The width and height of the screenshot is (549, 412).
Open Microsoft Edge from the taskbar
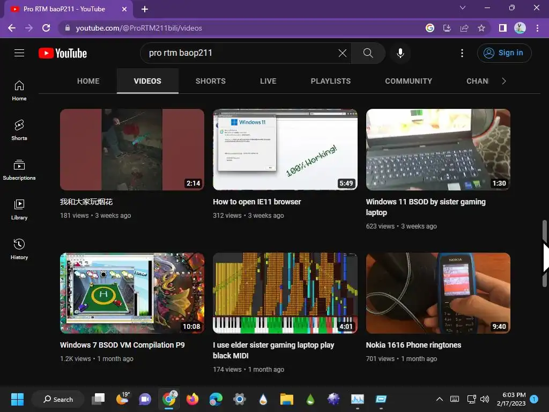(x=216, y=399)
